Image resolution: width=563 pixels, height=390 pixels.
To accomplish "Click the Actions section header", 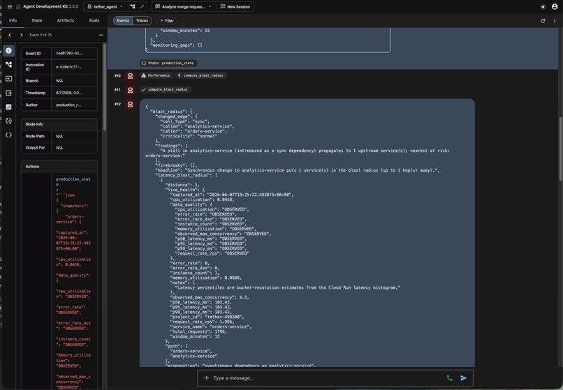I will pyautogui.click(x=59, y=167).
